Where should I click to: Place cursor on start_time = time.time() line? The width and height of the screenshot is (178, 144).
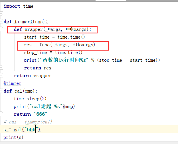[54, 37]
